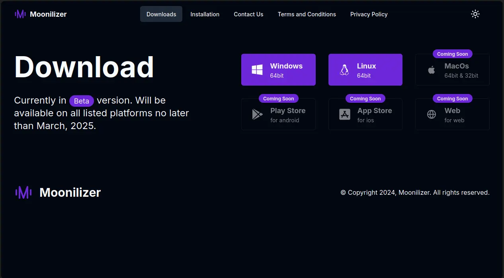Viewport: 504px width, 278px height.
Task: Open Terms and Conditions link
Action: 307,14
